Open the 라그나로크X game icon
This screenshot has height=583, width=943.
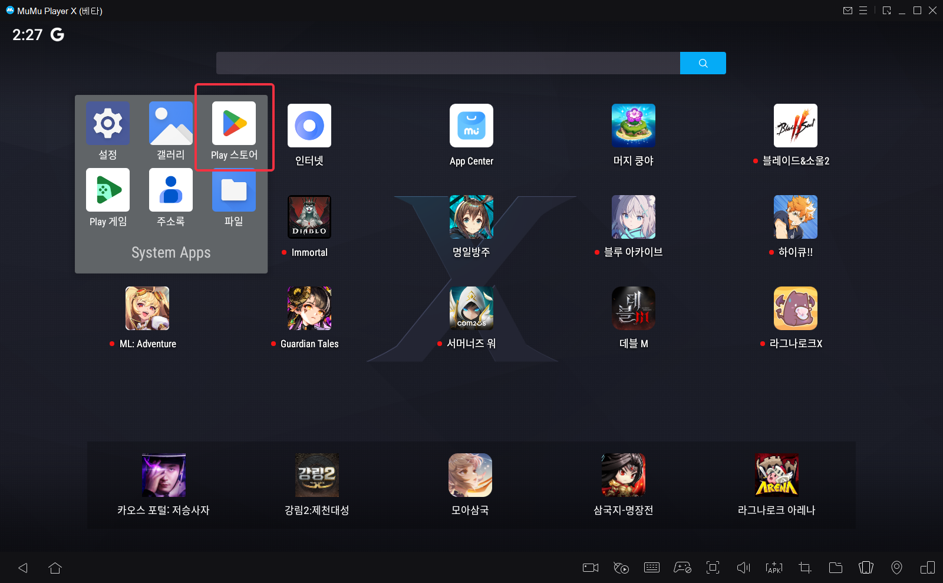point(796,308)
